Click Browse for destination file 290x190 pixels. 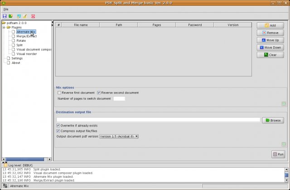tap(273, 121)
